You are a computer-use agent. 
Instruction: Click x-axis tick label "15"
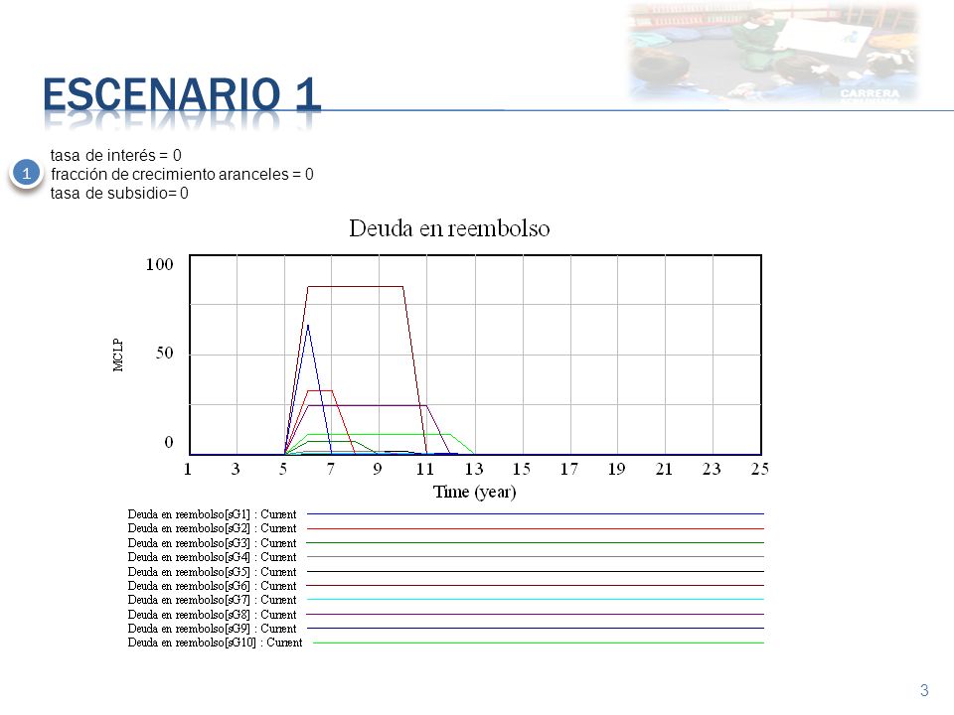click(x=522, y=469)
